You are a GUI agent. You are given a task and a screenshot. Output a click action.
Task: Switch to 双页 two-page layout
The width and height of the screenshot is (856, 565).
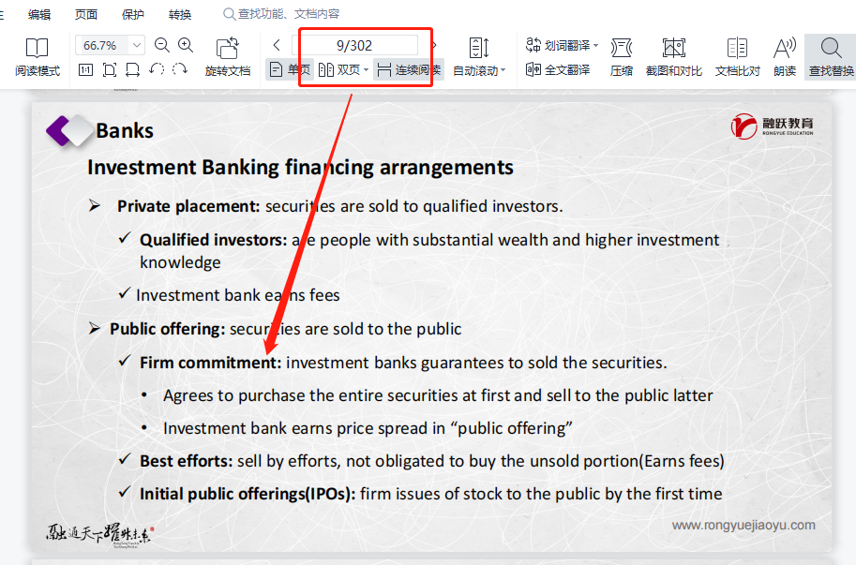coord(341,70)
